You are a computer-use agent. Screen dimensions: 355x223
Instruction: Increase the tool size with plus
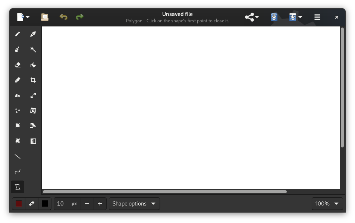(x=100, y=204)
